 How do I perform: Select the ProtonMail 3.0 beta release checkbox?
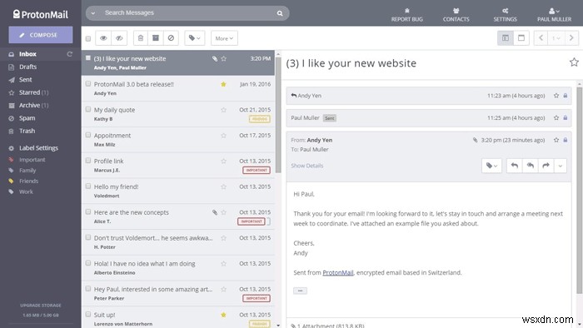88,84
